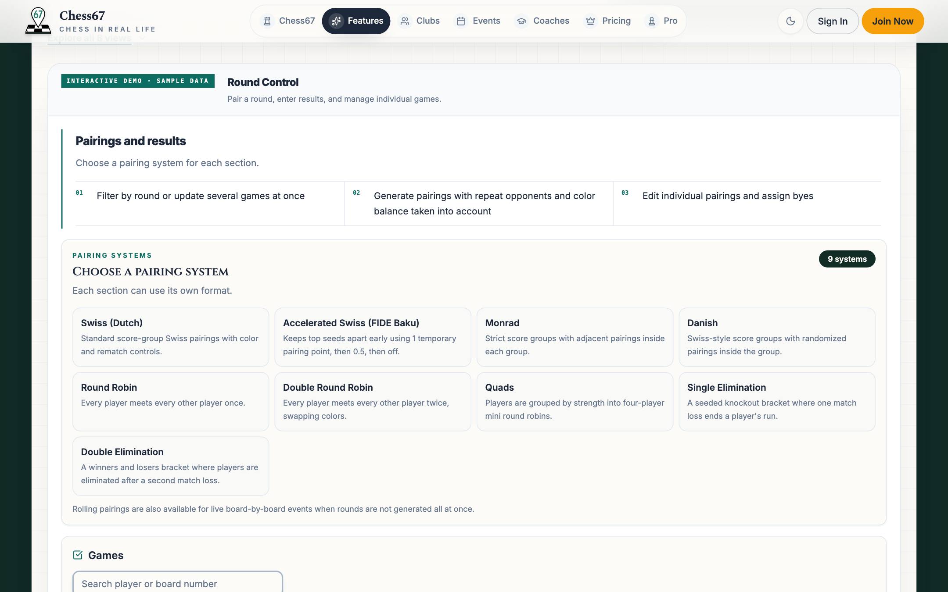
Task: Click the Interactive Demo Sample Data badge
Action: tap(138, 81)
